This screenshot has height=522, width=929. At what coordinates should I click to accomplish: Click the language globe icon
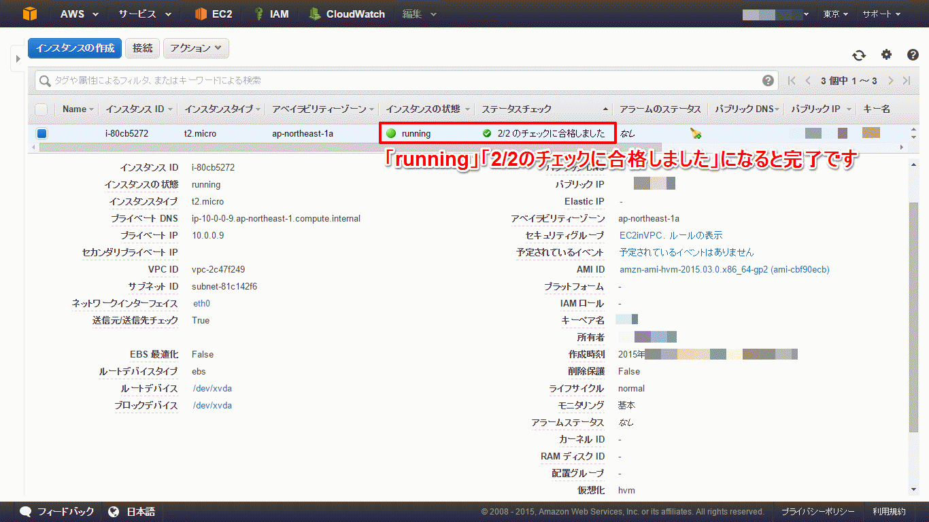[x=114, y=512]
